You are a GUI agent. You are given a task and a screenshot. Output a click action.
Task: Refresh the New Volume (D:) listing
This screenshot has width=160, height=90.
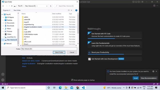pyautogui.click(x=50, y=6)
